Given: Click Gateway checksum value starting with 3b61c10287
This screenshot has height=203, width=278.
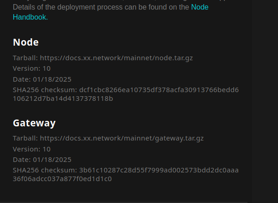Looking at the screenshot, I should pos(159,170).
